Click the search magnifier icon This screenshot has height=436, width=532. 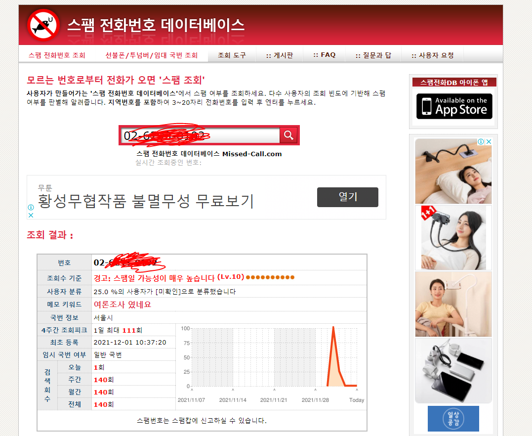click(288, 135)
